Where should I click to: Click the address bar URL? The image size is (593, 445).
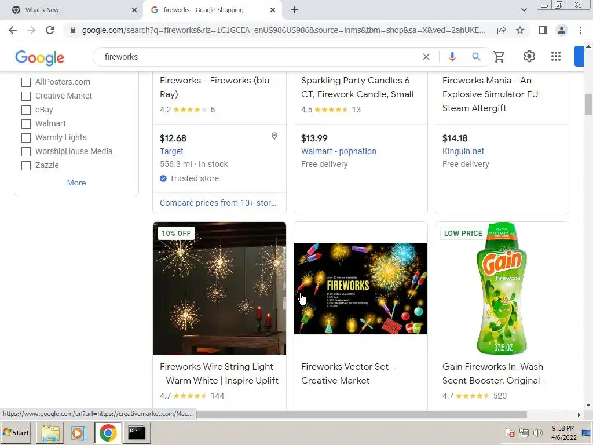[x=284, y=30]
